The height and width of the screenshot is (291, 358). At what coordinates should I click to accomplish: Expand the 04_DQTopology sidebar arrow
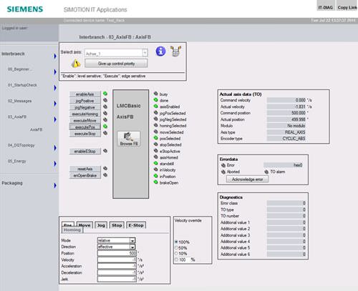pyautogui.click(x=55, y=148)
